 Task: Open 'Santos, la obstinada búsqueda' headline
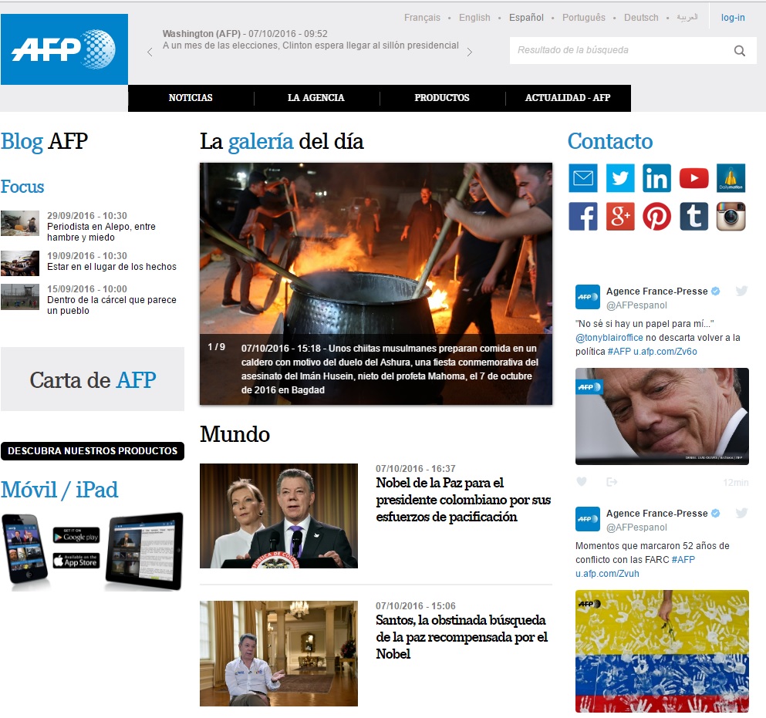[461, 637]
